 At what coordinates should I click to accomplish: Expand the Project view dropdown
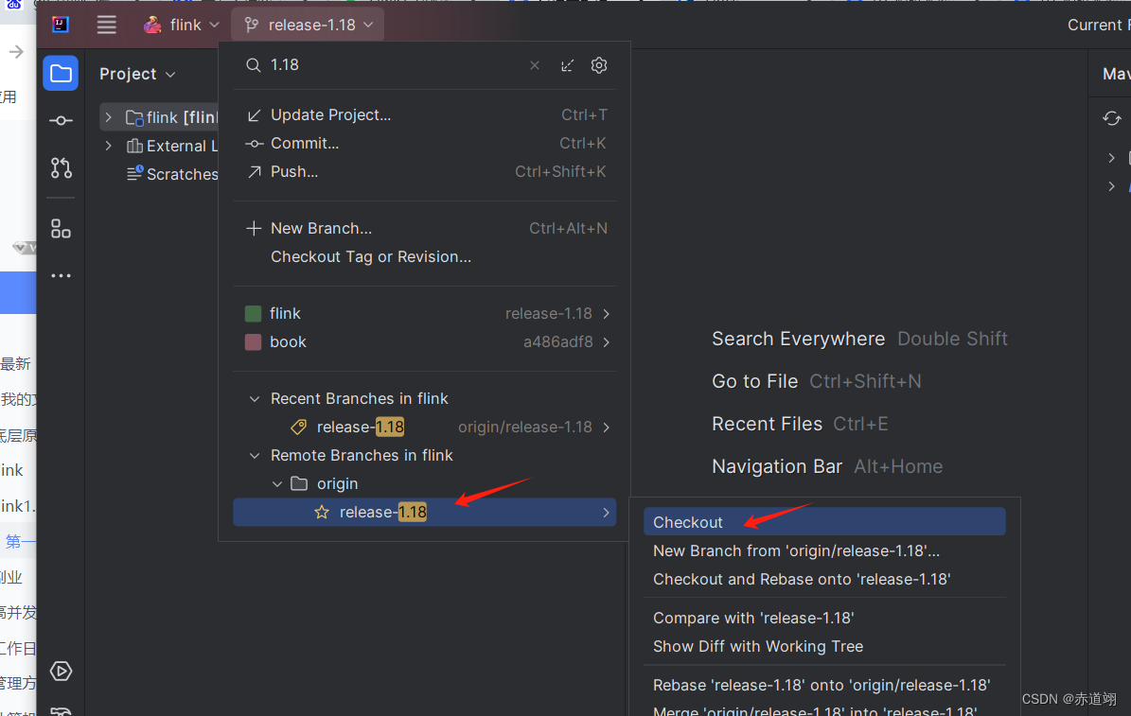tap(137, 75)
